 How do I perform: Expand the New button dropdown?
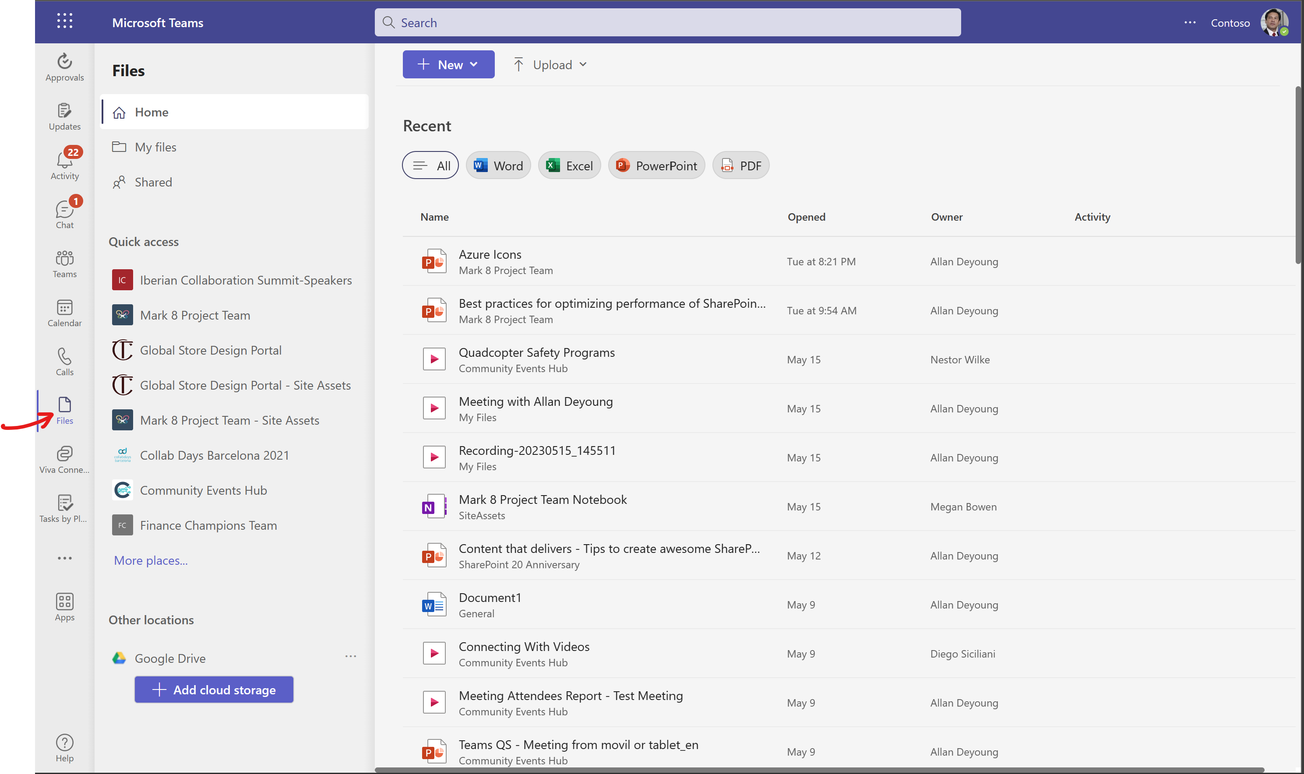click(x=474, y=64)
